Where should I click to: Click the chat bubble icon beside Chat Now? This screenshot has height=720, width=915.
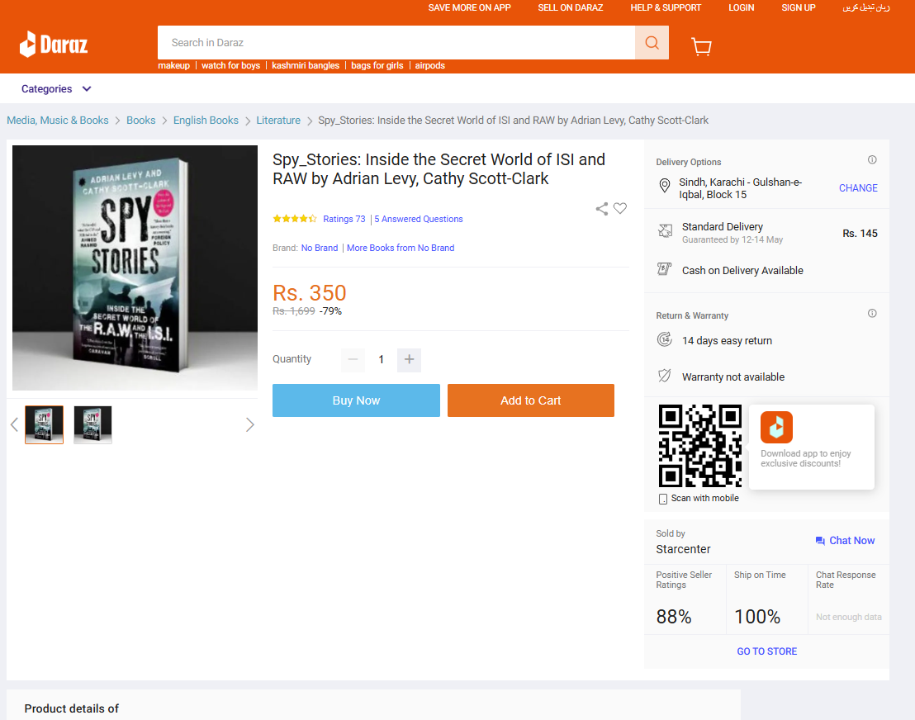(820, 541)
